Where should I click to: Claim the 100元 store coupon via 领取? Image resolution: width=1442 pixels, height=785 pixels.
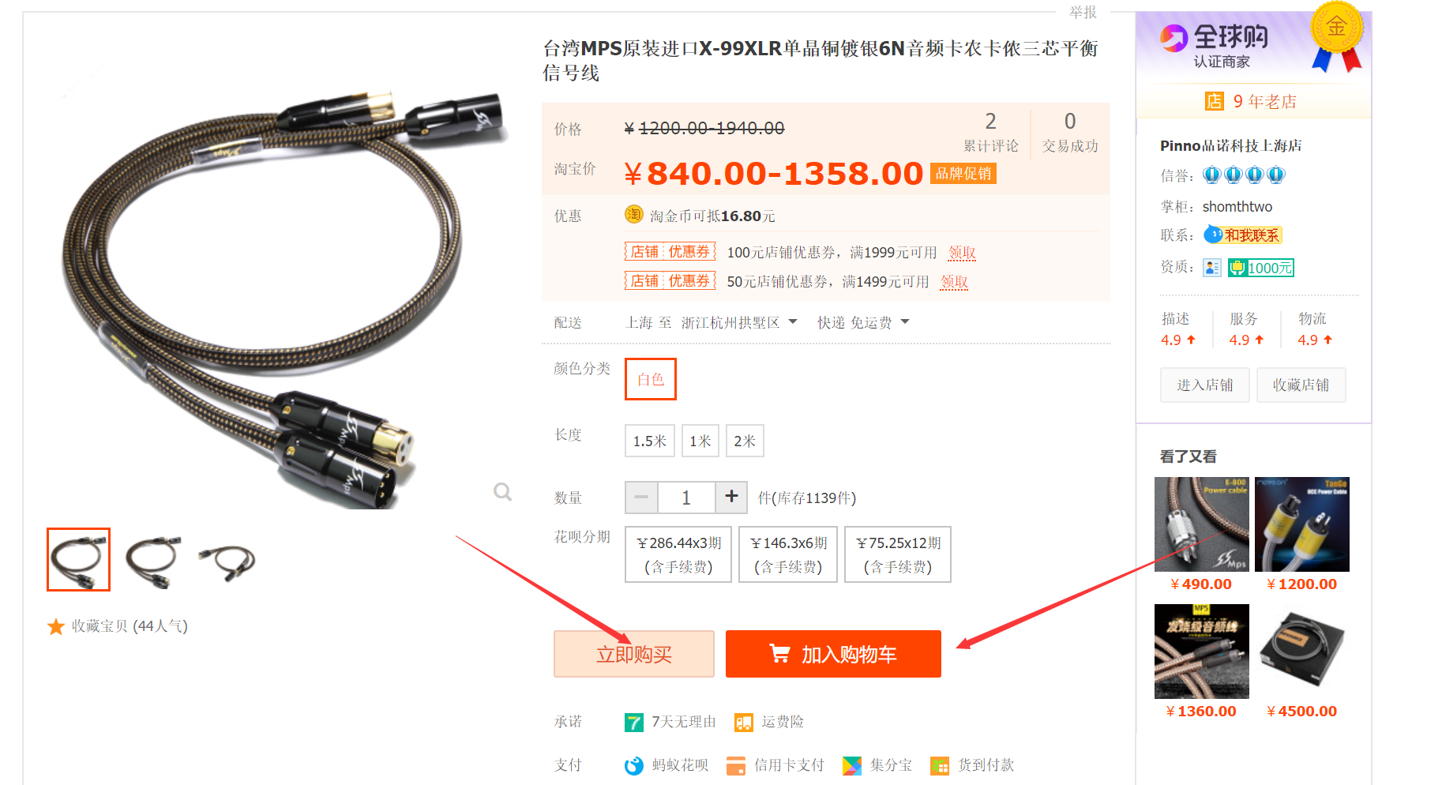(962, 253)
